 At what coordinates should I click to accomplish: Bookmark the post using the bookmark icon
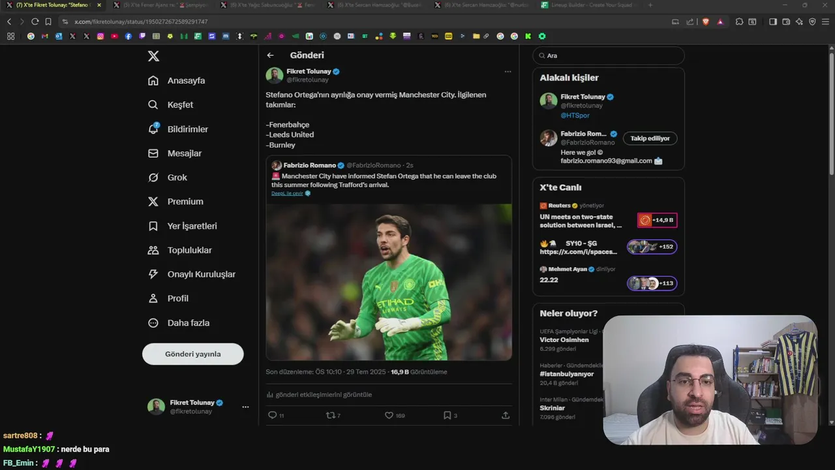coord(447,415)
